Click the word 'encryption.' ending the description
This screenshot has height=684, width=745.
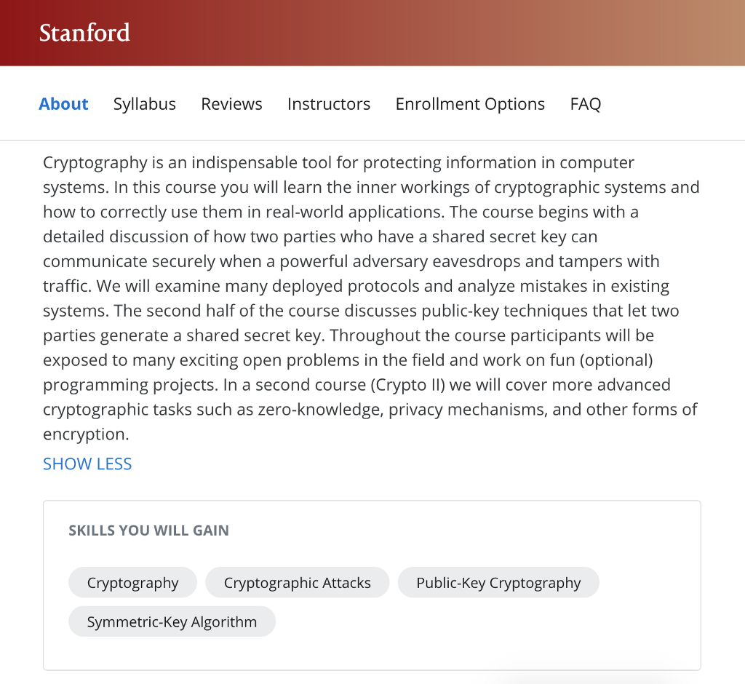pyautogui.click(x=86, y=434)
